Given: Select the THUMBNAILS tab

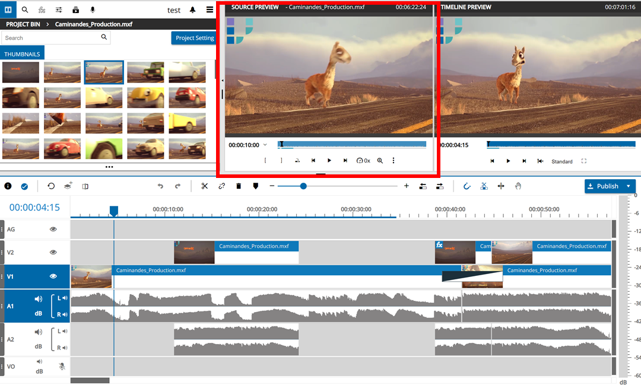Looking at the screenshot, I should (x=23, y=53).
